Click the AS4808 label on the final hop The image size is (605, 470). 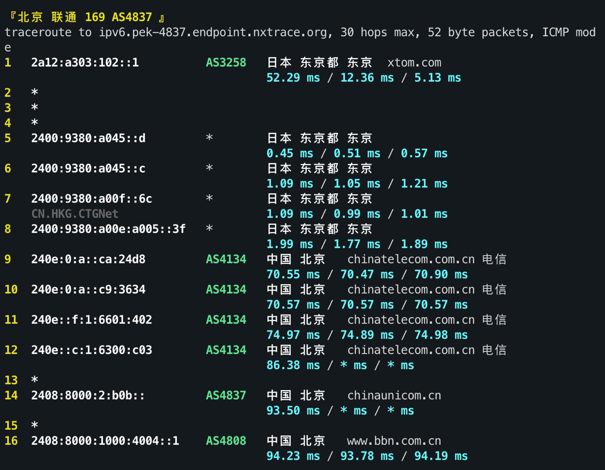pyautogui.click(x=225, y=441)
